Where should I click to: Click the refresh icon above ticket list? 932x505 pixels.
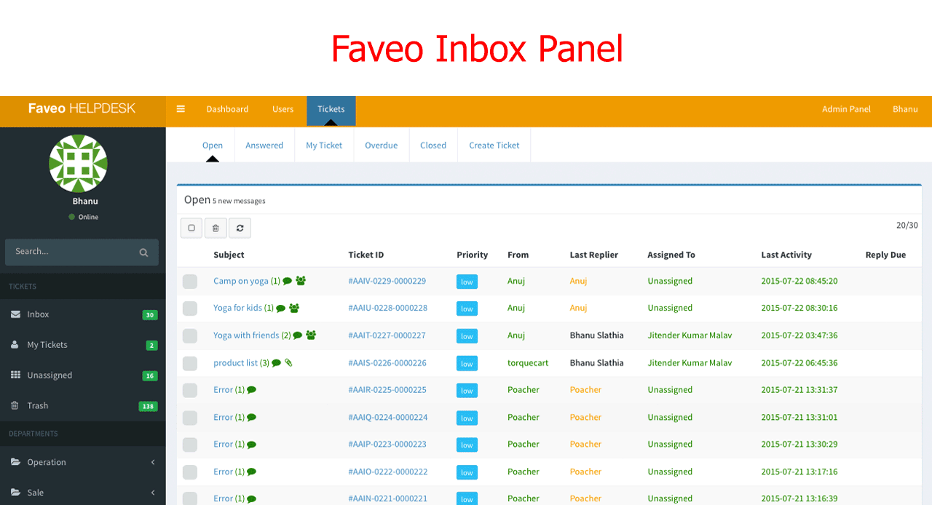240,228
